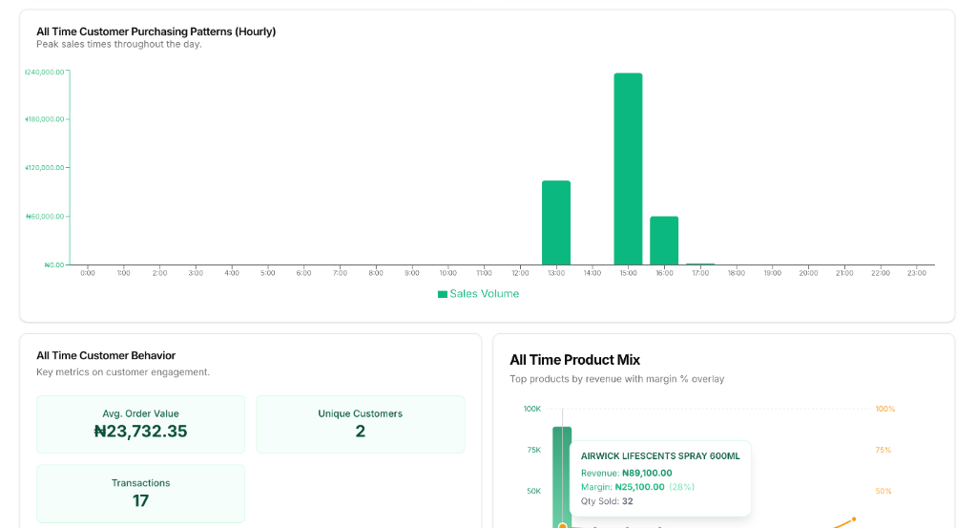
Task: Click the Unique Customers metric card
Action: coord(360,424)
